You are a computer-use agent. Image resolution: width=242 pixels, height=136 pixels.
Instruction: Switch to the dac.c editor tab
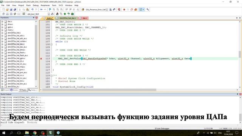tap(83, 18)
